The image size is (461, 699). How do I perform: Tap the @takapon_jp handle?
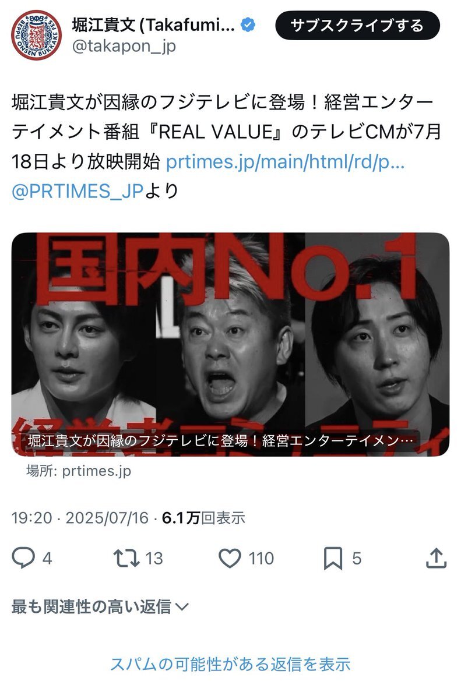[x=123, y=45]
